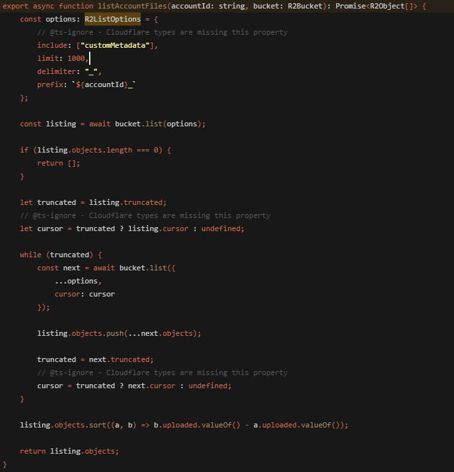Click listing.objects.push(...next.objects) statement

tap(119, 333)
